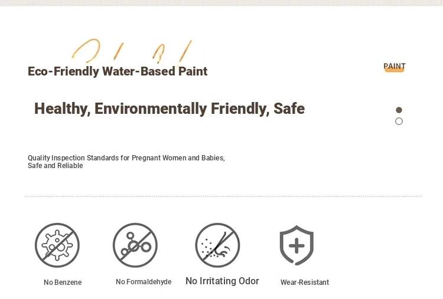The height and width of the screenshot is (299, 443).
Task: Click the Eco-Friendly Water-Based Paint title
Action: pos(118,71)
